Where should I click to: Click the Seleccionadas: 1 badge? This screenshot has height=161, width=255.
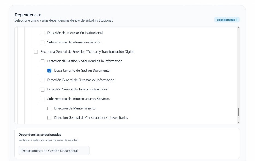tap(227, 20)
